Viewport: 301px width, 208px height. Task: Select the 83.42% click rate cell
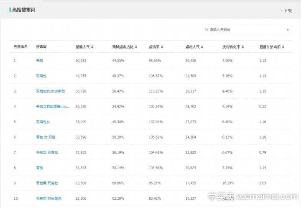point(155,198)
